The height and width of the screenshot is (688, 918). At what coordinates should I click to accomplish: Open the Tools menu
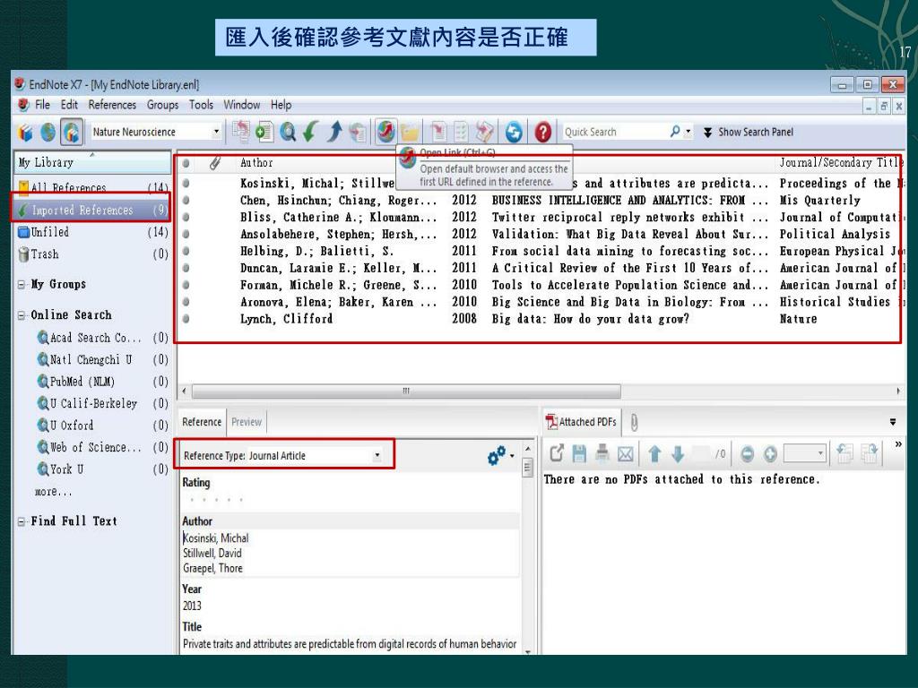tap(201, 105)
